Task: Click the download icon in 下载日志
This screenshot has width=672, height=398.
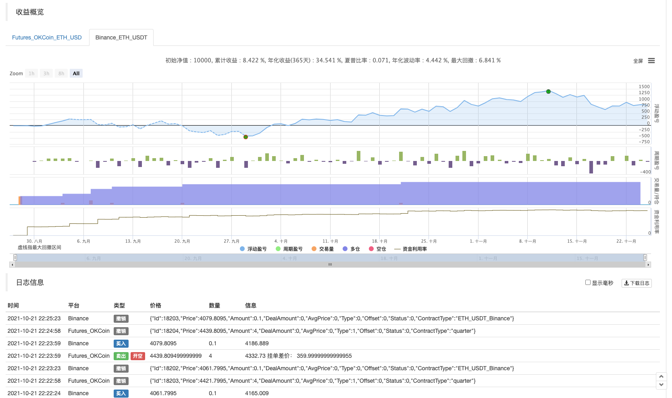Action: point(626,283)
